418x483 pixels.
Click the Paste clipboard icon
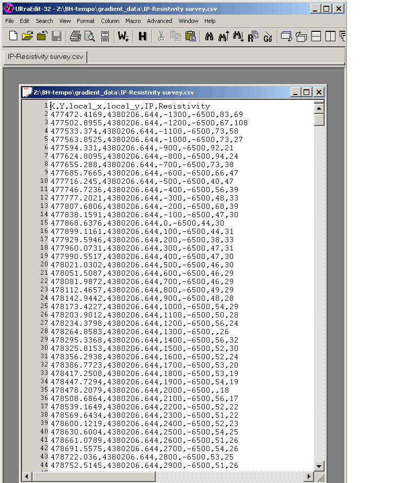pos(190,36)
